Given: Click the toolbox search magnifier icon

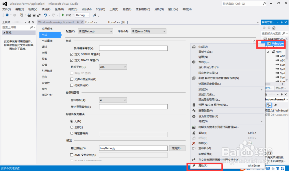Looking at the screenshot, I should (31, 27).
